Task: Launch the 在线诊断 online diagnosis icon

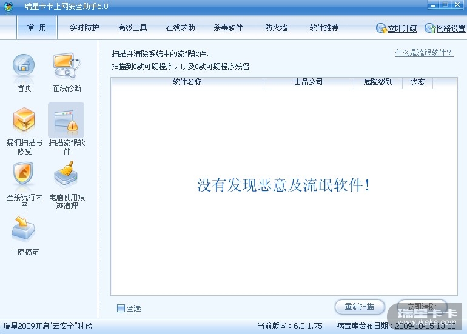Action: click(x=67, y=65)
